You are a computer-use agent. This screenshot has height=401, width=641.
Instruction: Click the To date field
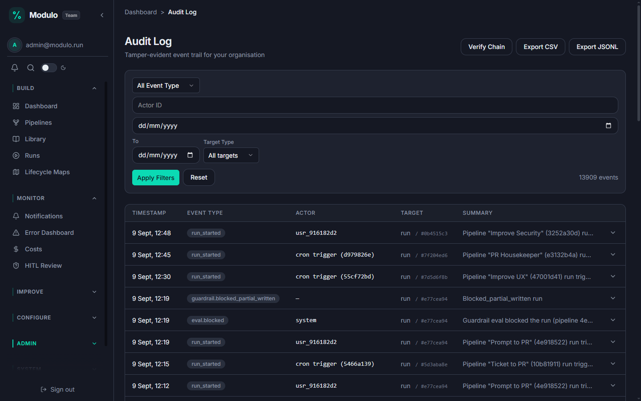click(x=166, y=155)
